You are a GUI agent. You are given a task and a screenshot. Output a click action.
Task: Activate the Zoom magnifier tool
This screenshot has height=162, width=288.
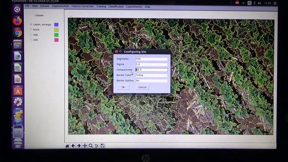tap(90, 146)
